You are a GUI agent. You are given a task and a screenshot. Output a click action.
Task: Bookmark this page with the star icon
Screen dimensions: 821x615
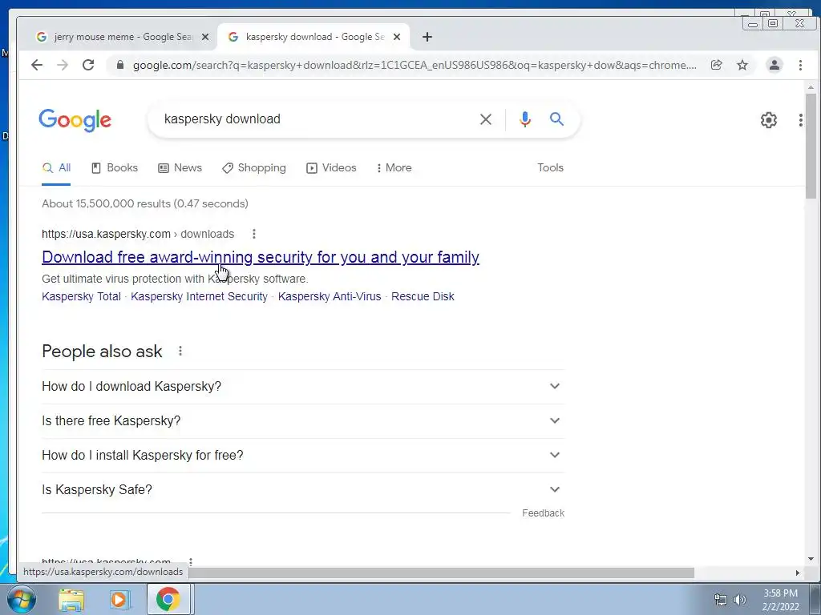coord(742,65)
